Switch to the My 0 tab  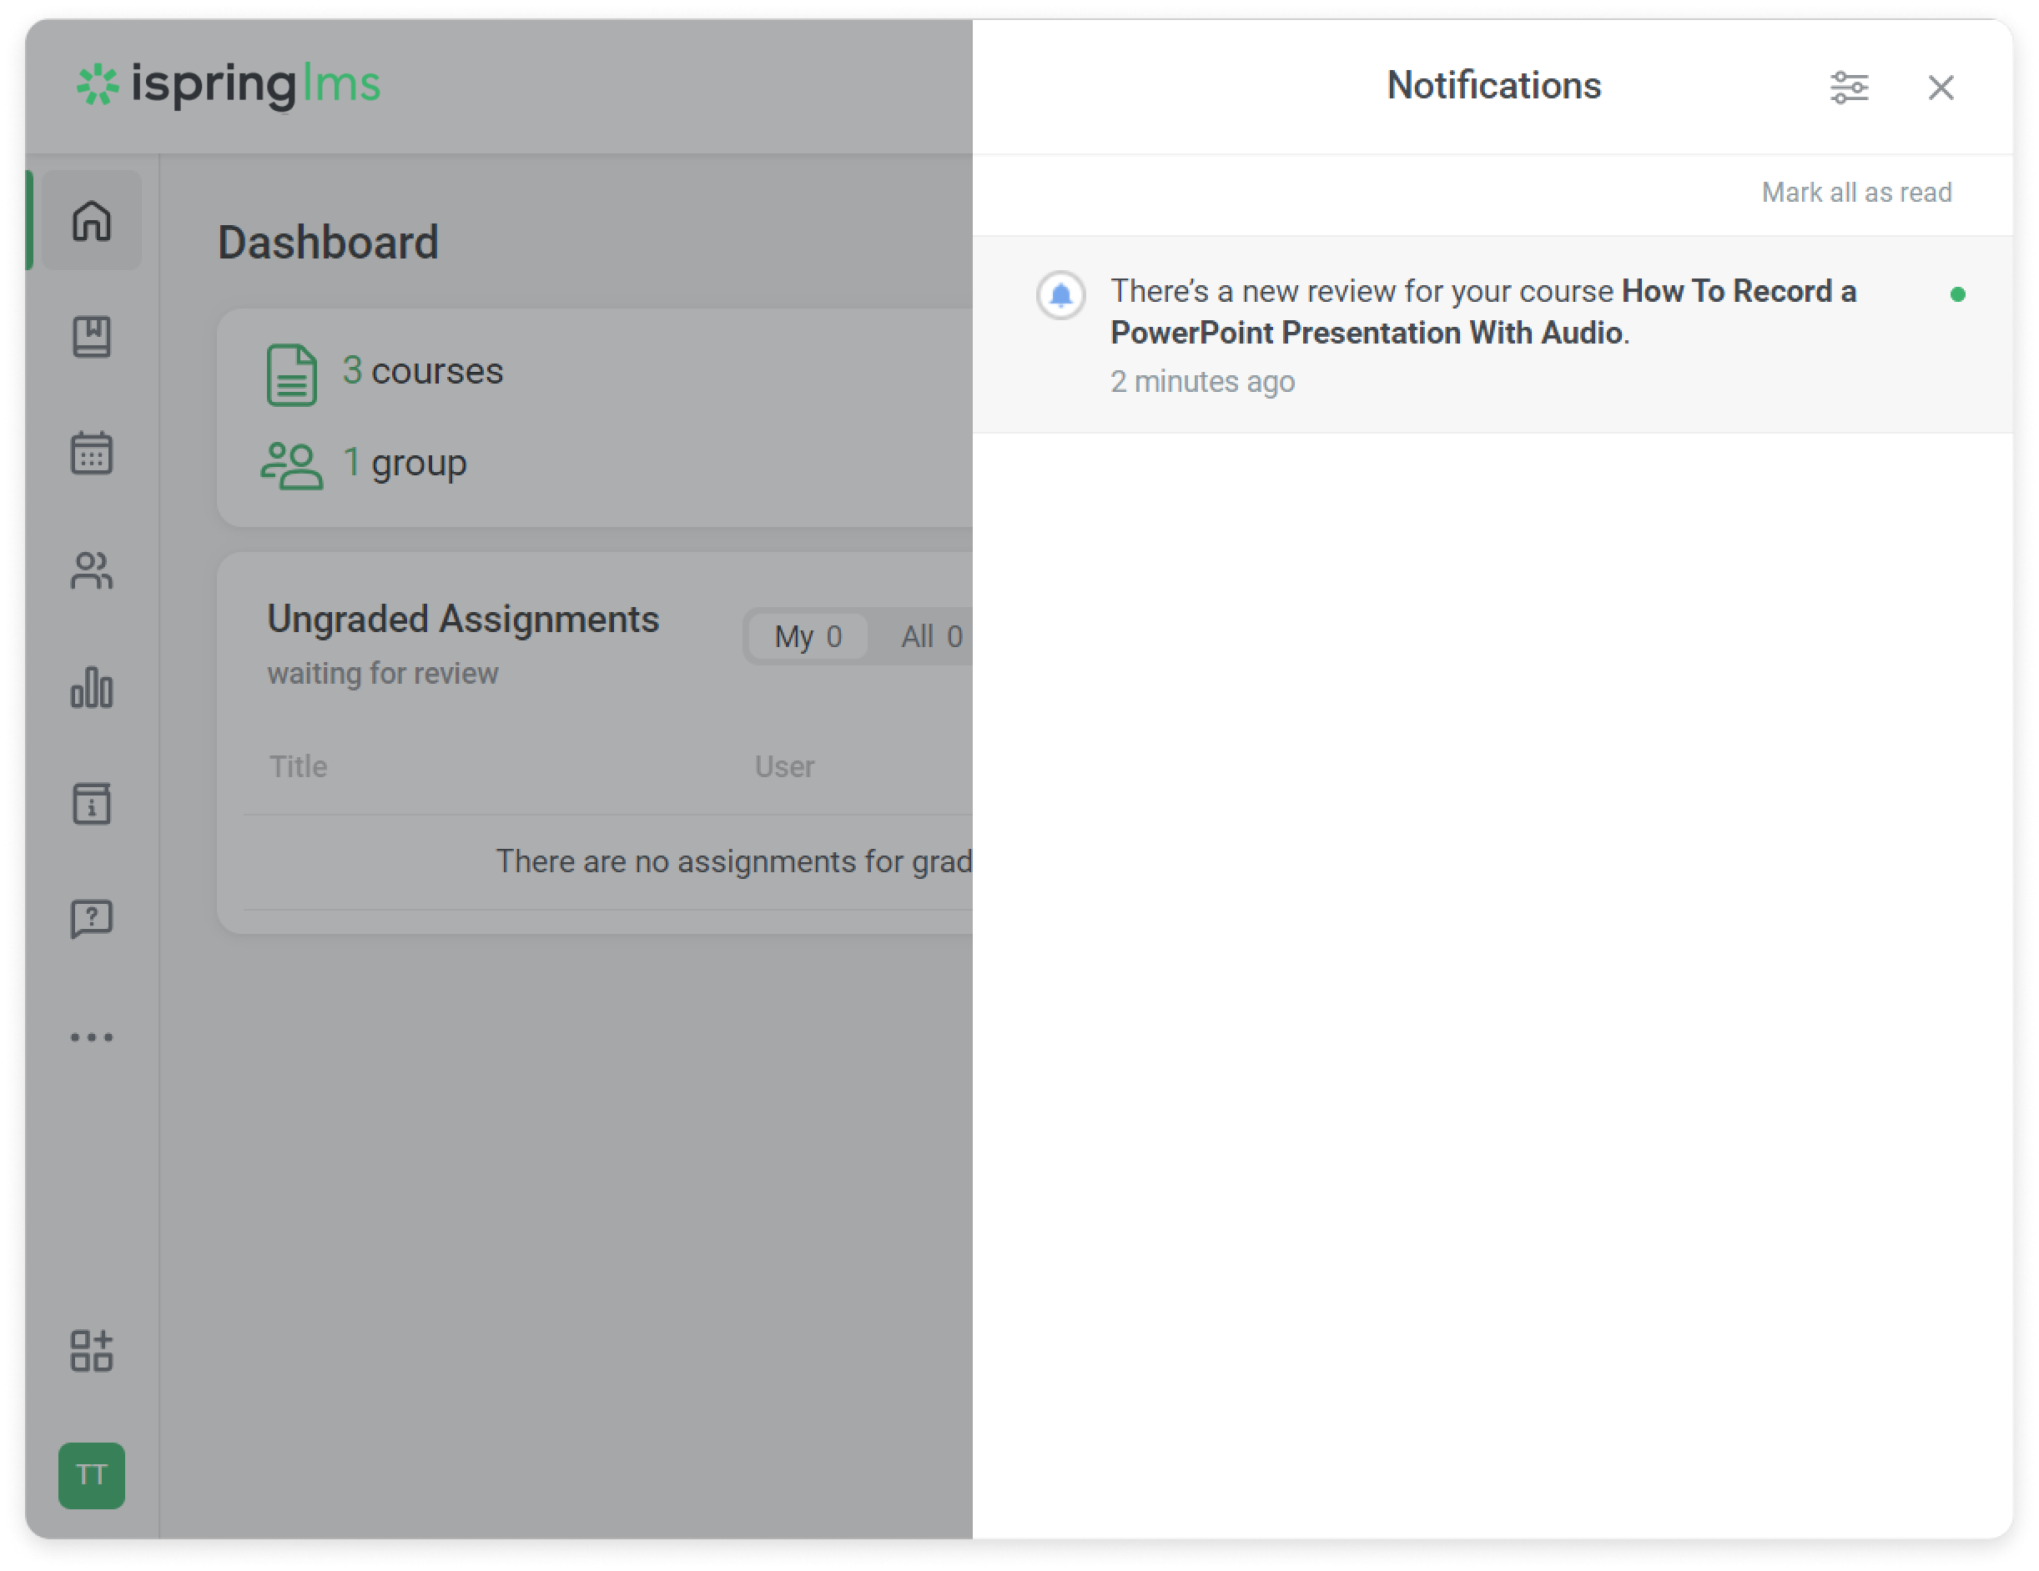click(808, 636)
